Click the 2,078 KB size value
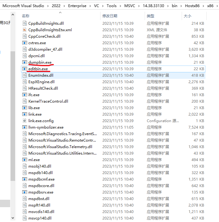This screenshot has width=219, height=222. pyautogui.click(x=196, y=205)
